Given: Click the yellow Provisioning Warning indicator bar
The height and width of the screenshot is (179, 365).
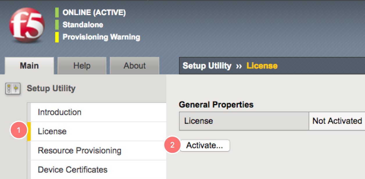Looking at the screenshot, I should tap(57, 37).
